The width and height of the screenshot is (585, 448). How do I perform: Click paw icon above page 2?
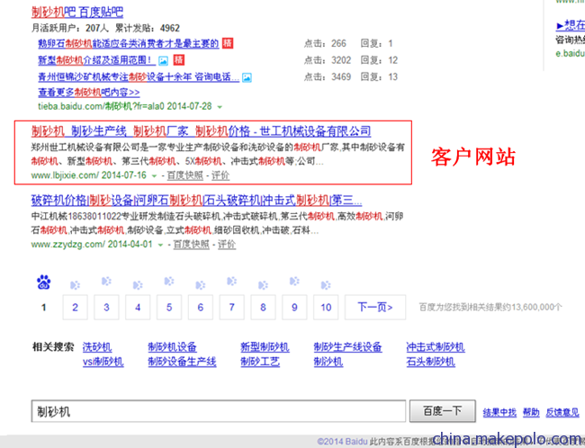(75, 285)
